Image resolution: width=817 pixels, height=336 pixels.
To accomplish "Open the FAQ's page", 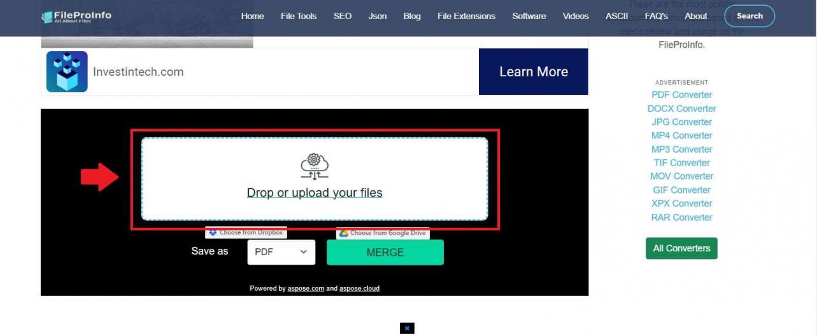I will (657, 16).
